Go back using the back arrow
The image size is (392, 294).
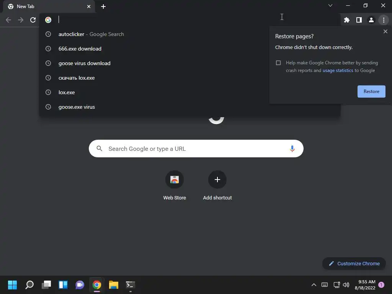pos(8,20)
